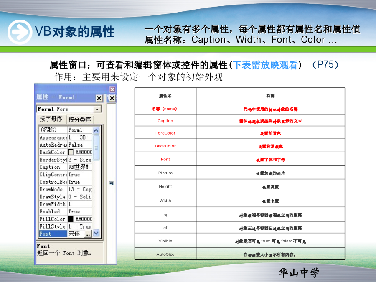376x282 pixels.
Task: Select BackColor in the properties window list
Action: tap(53, 152)
